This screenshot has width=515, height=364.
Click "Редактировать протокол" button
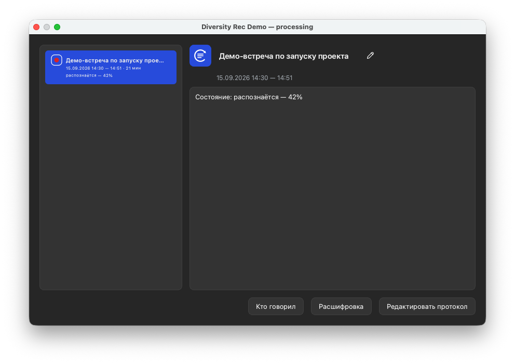point(427,306)
